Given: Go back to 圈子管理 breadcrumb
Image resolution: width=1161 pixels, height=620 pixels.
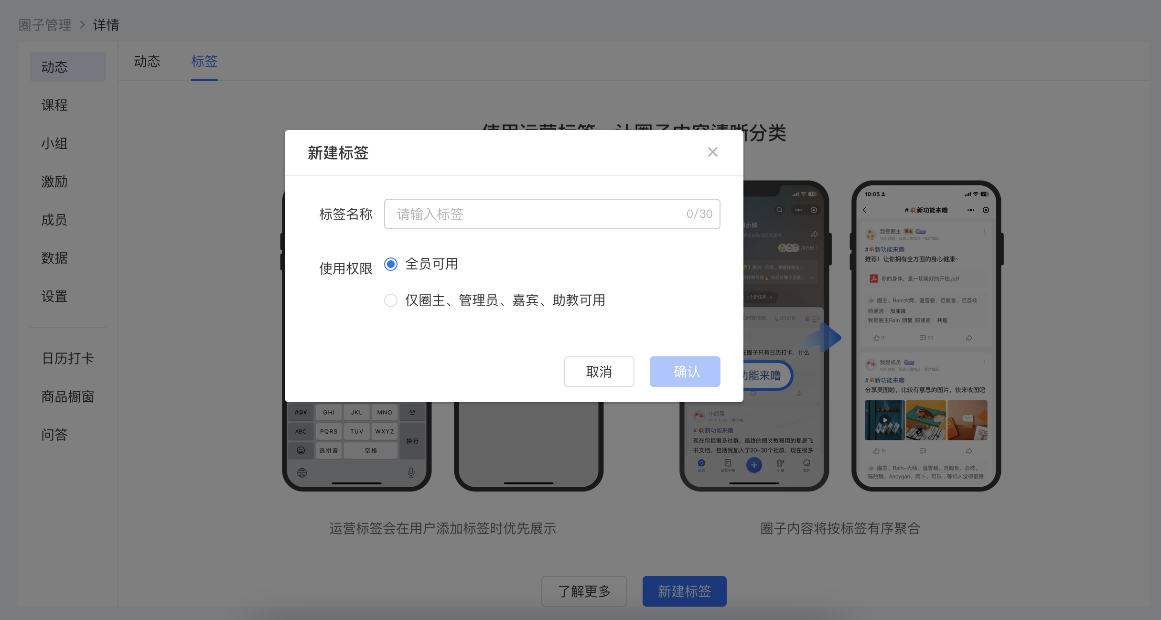Looking at the screenshot, I should tap(45, 25).
